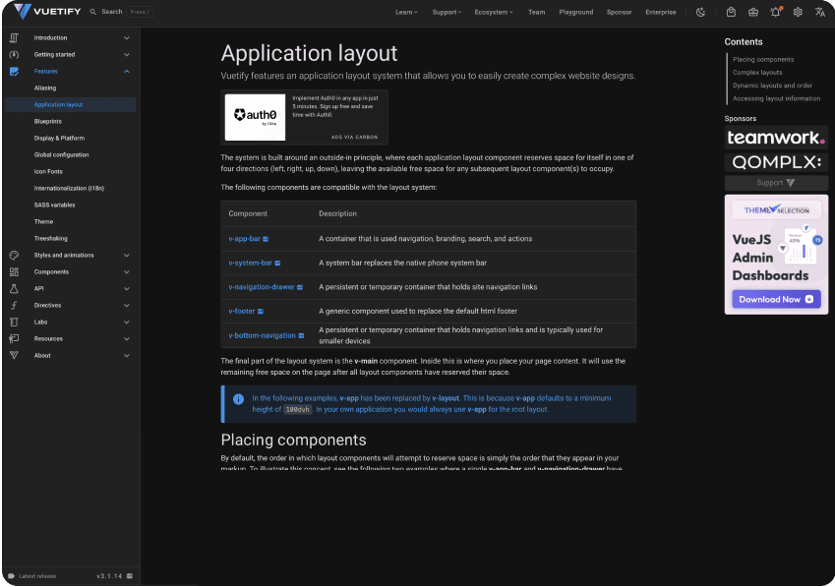Click the latest release tag icon
This screenshot has height=587, width=835.
(11, 576)
